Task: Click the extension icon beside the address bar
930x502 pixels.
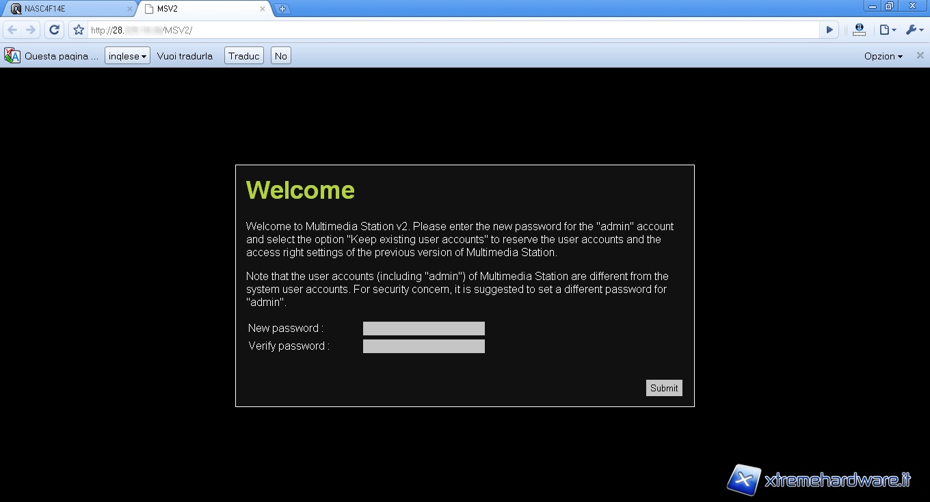Action: click(x=860, y=30)
